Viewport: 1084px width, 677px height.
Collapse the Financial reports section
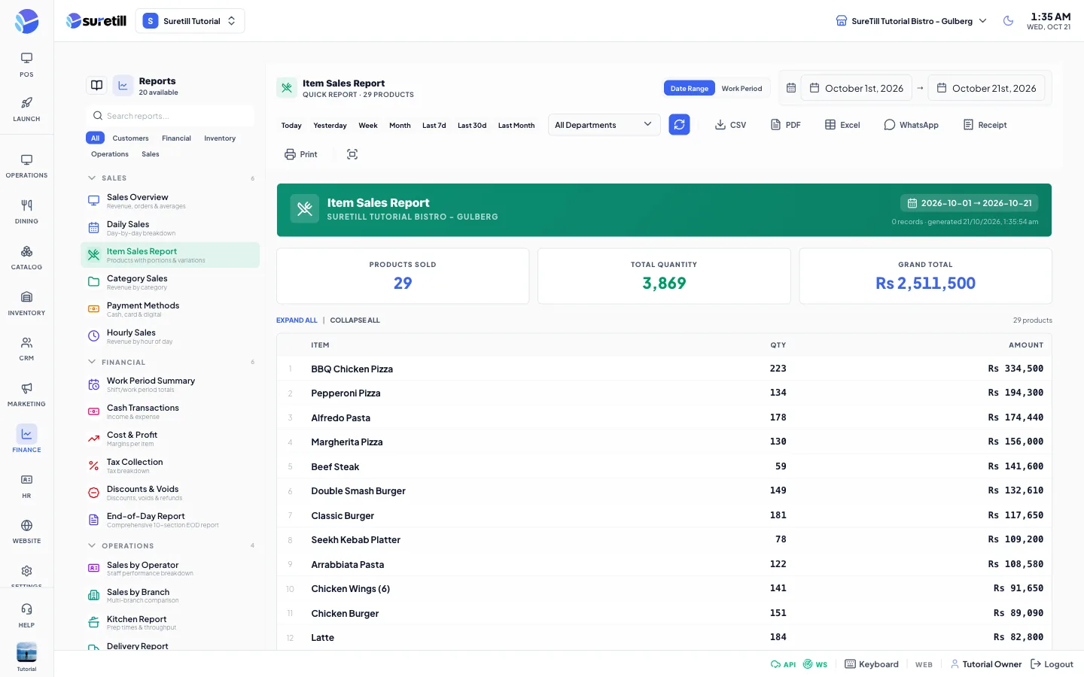[x=92, y=362]
